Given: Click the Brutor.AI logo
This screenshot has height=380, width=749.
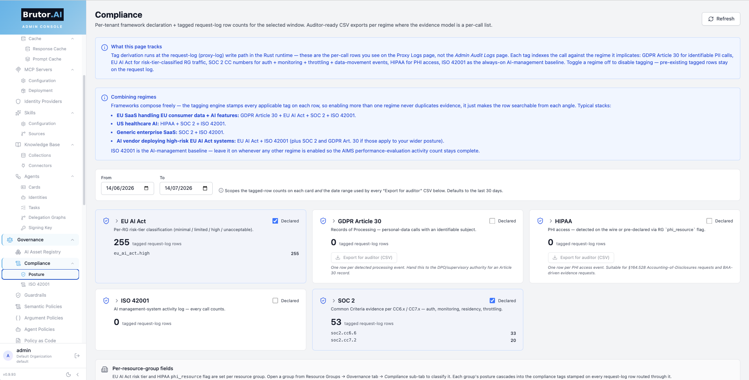Looking at the screenshot, I should pyautogui.click(x=42, y=15).
